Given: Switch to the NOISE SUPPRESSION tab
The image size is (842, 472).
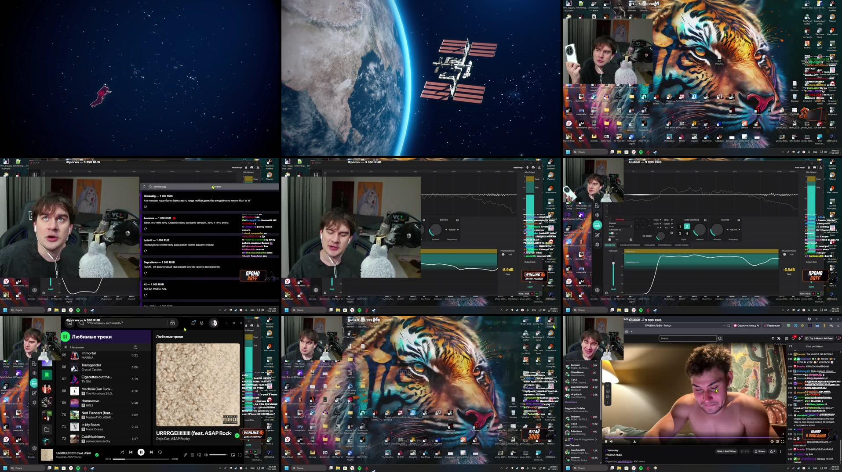Looking at the screenshot, I should coord(630,245).
